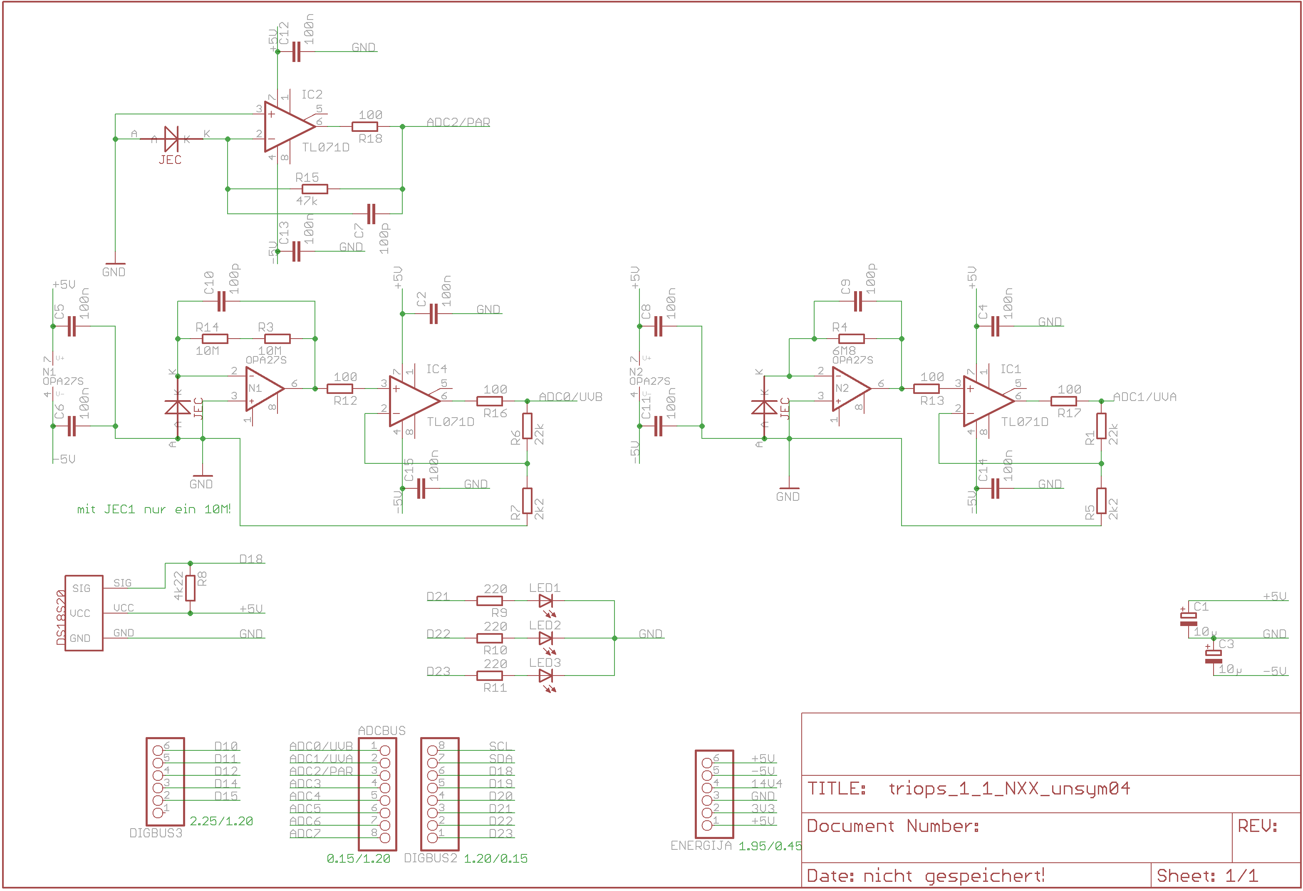Select the JEC diode beside IC2
The image size is (1303, 891).
[x=171, y=139]
